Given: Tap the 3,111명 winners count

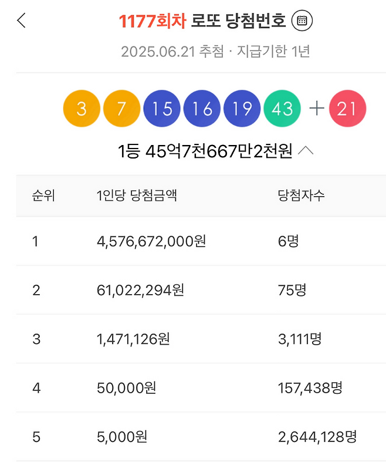Looking at the screenshot, I should (299, 339).
